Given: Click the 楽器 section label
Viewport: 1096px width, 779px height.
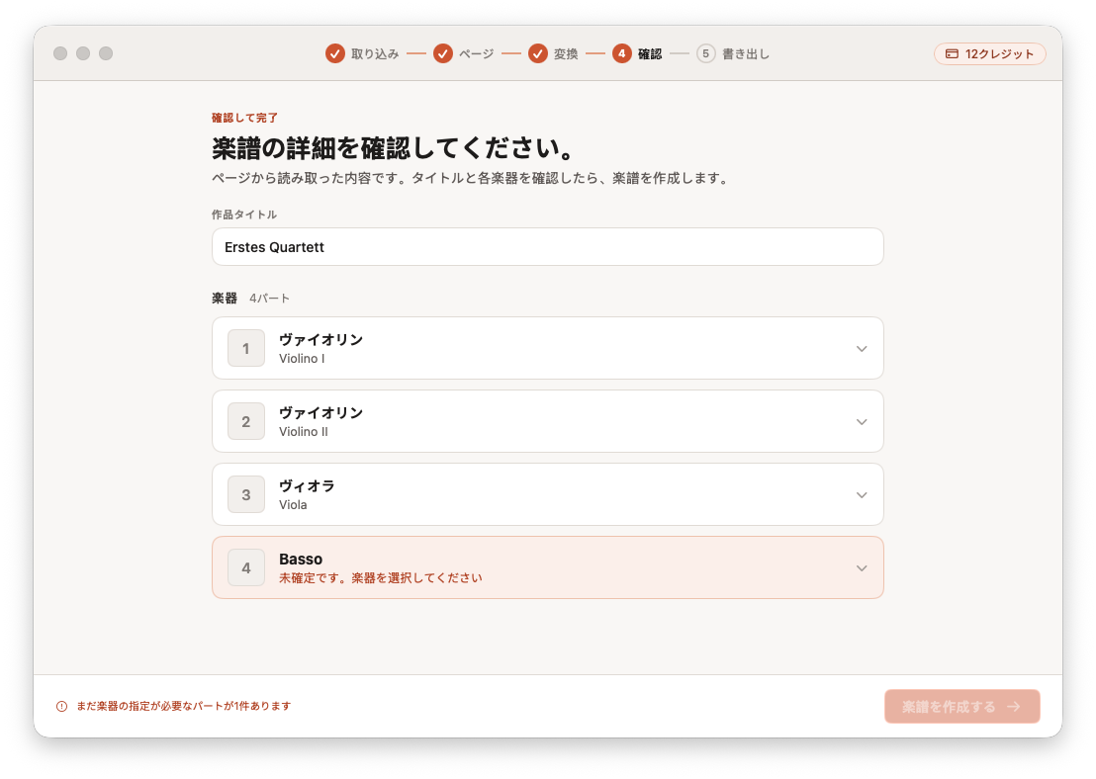Looking at the screenshot, I should (225, 299).
